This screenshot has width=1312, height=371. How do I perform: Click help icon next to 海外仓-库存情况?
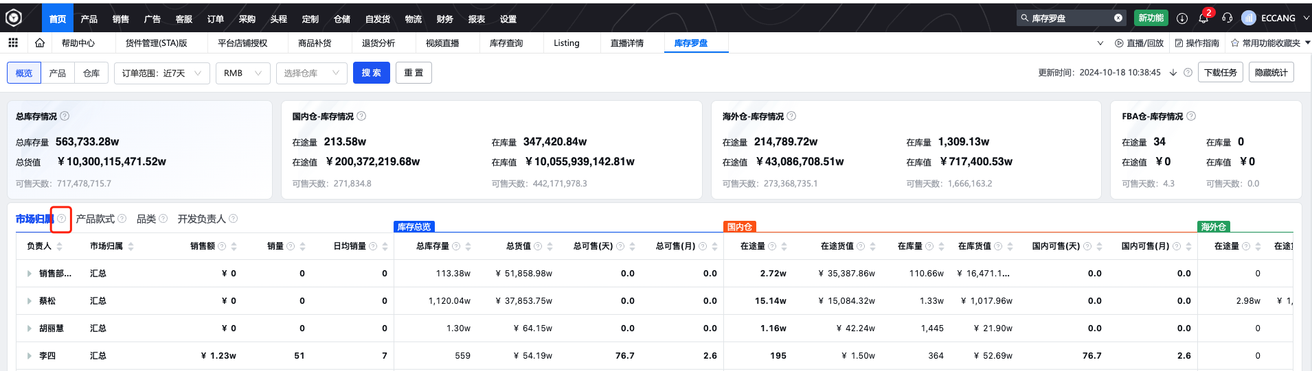point(791,116)
